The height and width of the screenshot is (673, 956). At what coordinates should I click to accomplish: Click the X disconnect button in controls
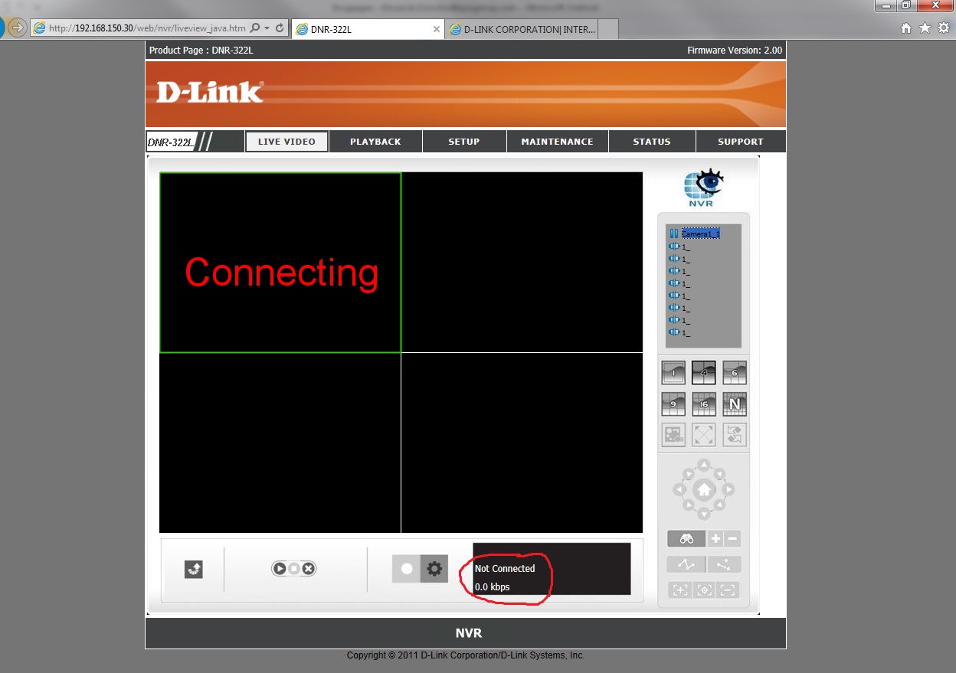[308, 569]
